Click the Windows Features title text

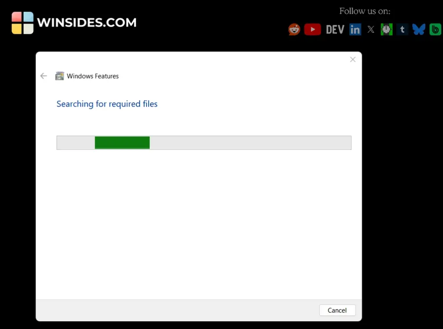pos(93,76)
